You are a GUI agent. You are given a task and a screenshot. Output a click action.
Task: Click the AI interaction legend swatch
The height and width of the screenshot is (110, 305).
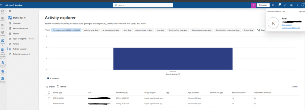48,79
